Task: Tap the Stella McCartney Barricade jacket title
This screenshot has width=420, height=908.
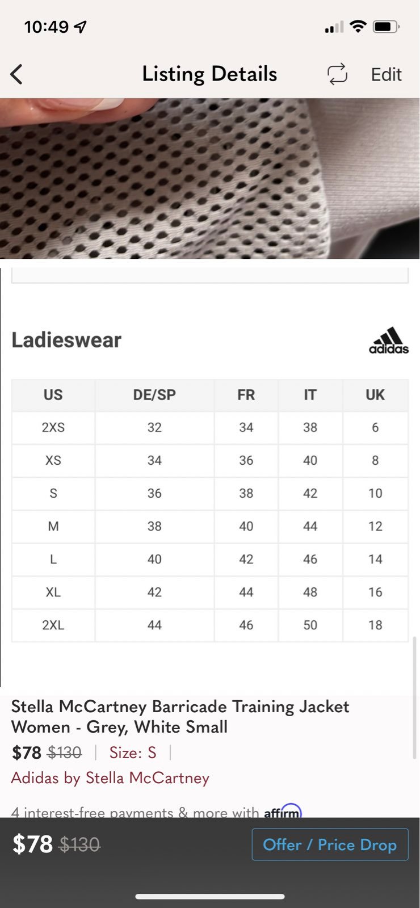Action: coord(180,717)
